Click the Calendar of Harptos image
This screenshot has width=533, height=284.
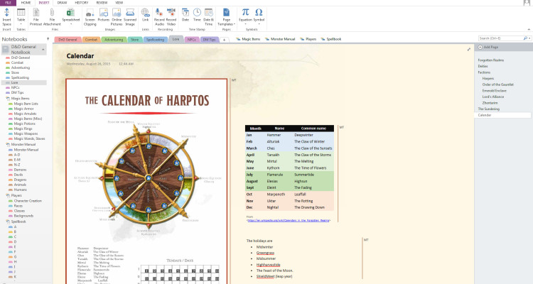(146, 181)
